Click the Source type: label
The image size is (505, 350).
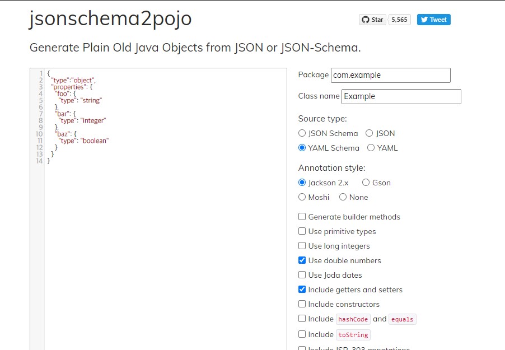coord(322,119)
